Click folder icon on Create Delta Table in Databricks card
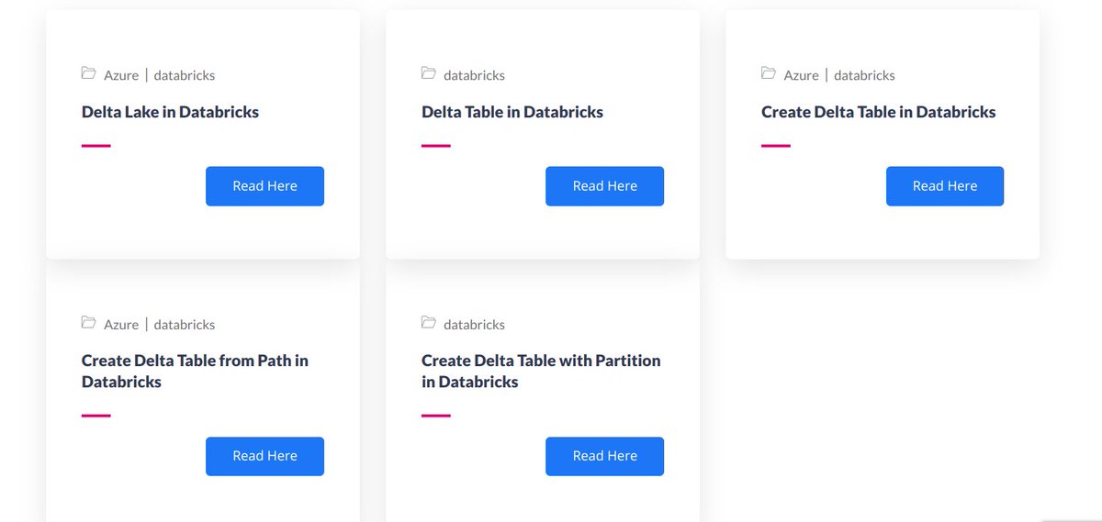1102x522 pixels. click(x=769, y=73)
